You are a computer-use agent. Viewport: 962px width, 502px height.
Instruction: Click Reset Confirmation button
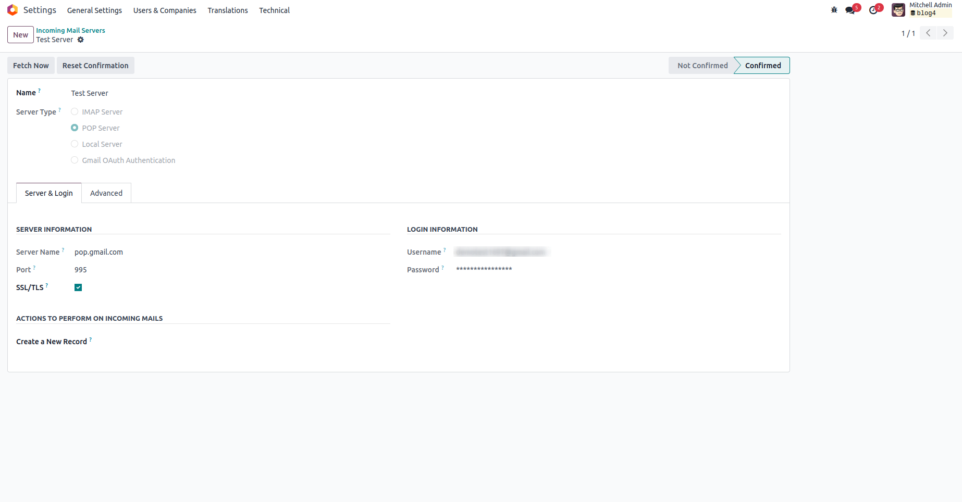(x=95, y=66)
